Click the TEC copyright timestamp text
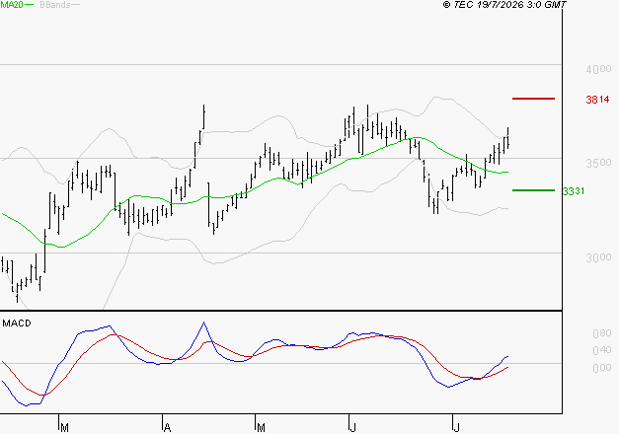Viewport: 619px width, 434px height. (x=504, y=5)
